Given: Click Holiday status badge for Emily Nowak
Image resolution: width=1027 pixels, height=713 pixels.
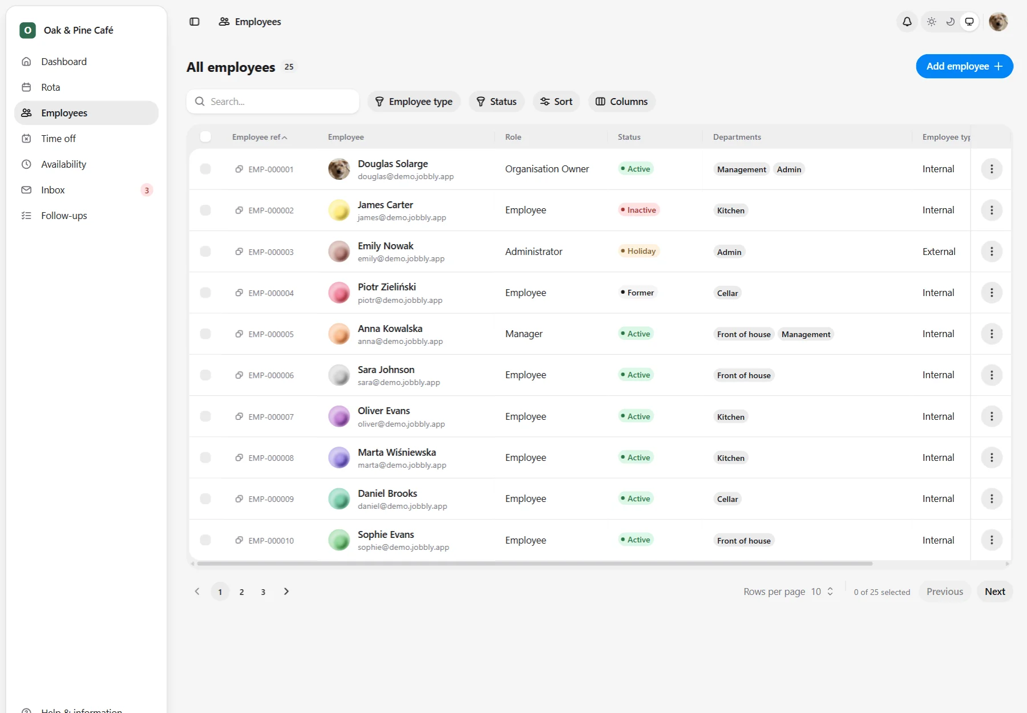Looking at the screenshot, I should coord(638,251).
